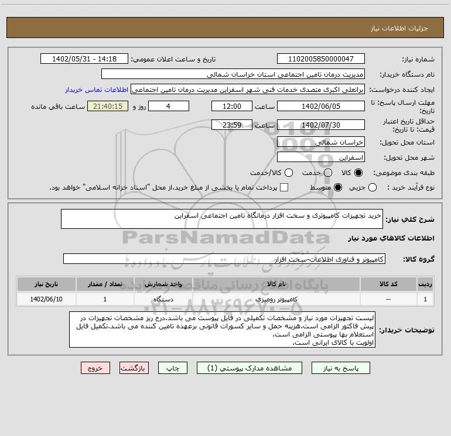Click the buyer organization name field
This screenshot has height=436, width=451.
(233, 74)
